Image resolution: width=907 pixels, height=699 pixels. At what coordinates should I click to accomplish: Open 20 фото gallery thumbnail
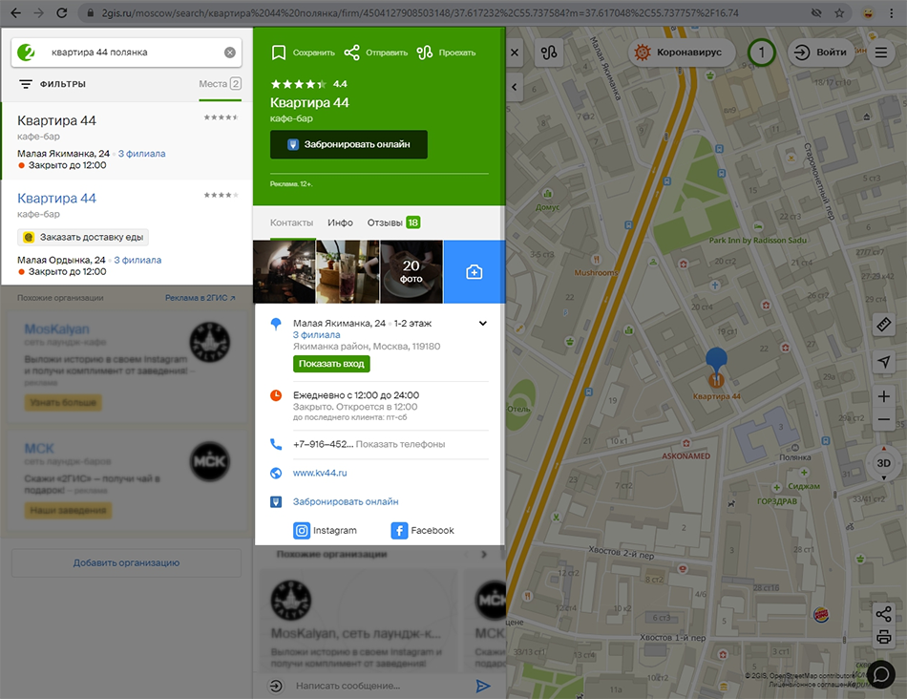[x=411, y=272]
